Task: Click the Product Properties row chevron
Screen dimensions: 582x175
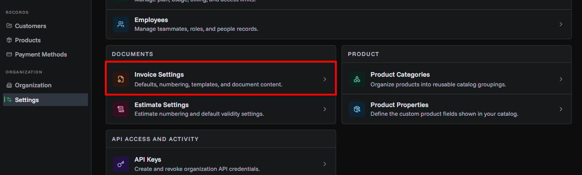Action: [x=561, y=109]
